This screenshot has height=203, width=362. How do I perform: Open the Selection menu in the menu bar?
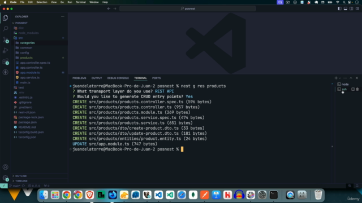[x=42, y=2]
